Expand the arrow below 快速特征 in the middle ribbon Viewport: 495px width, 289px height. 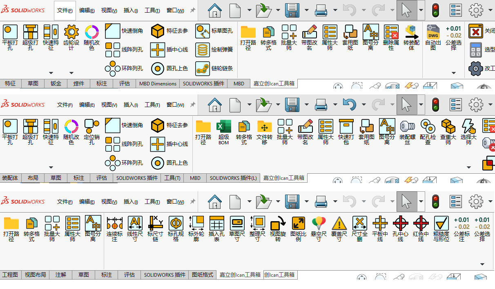51,168
